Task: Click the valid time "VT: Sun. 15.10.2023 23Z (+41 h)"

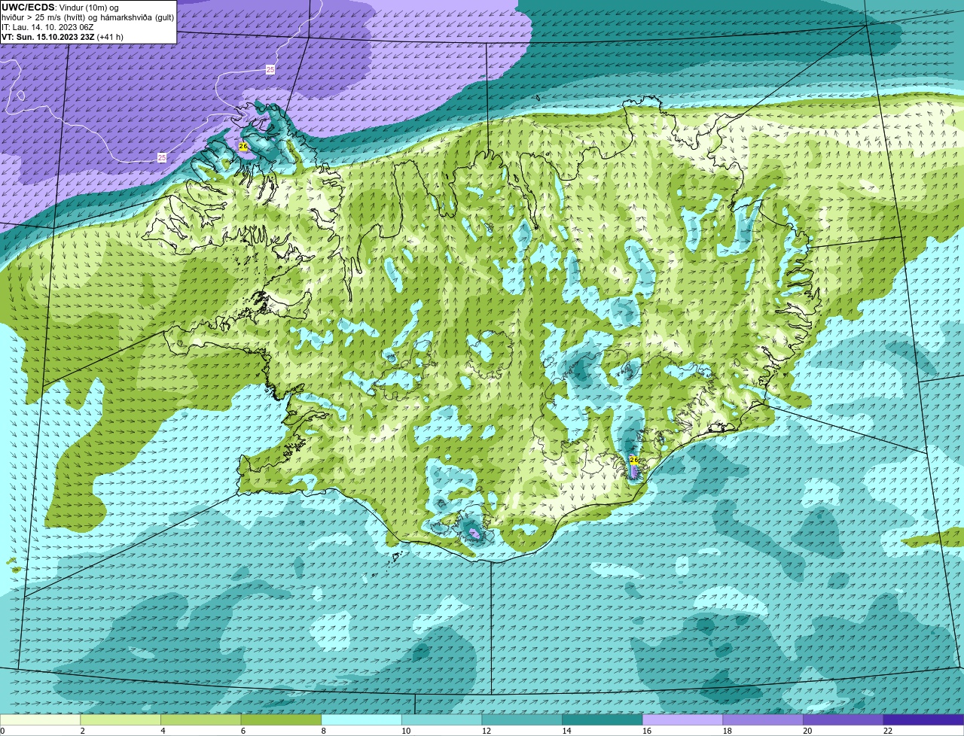Action: 63,37
